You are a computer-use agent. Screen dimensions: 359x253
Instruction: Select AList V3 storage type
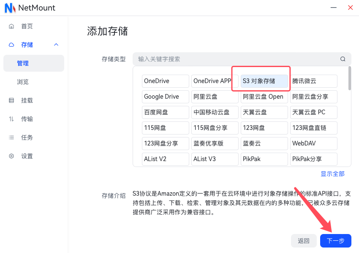pos(215,159)
